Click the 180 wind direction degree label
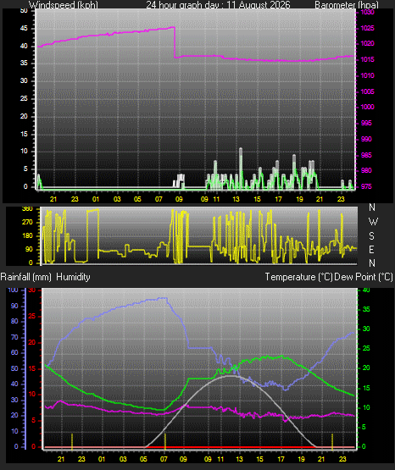 pos(27,236)
